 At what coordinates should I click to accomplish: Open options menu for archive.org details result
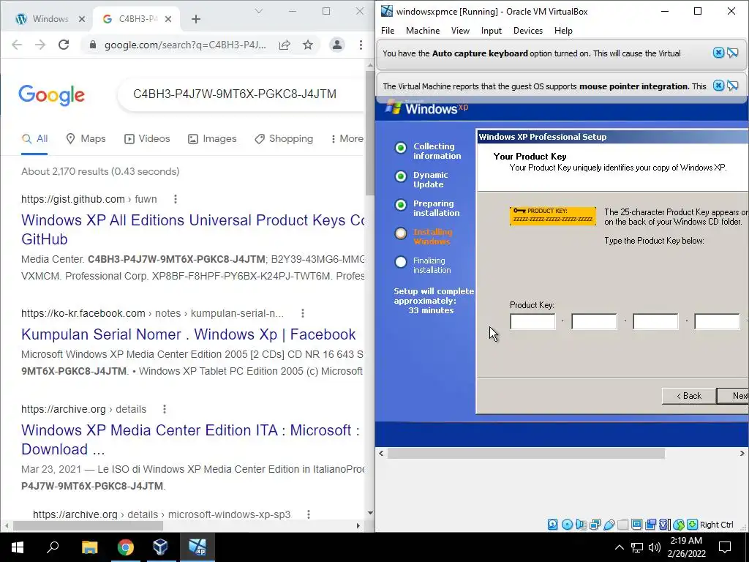pyautogui.click(x=165, y=409)
